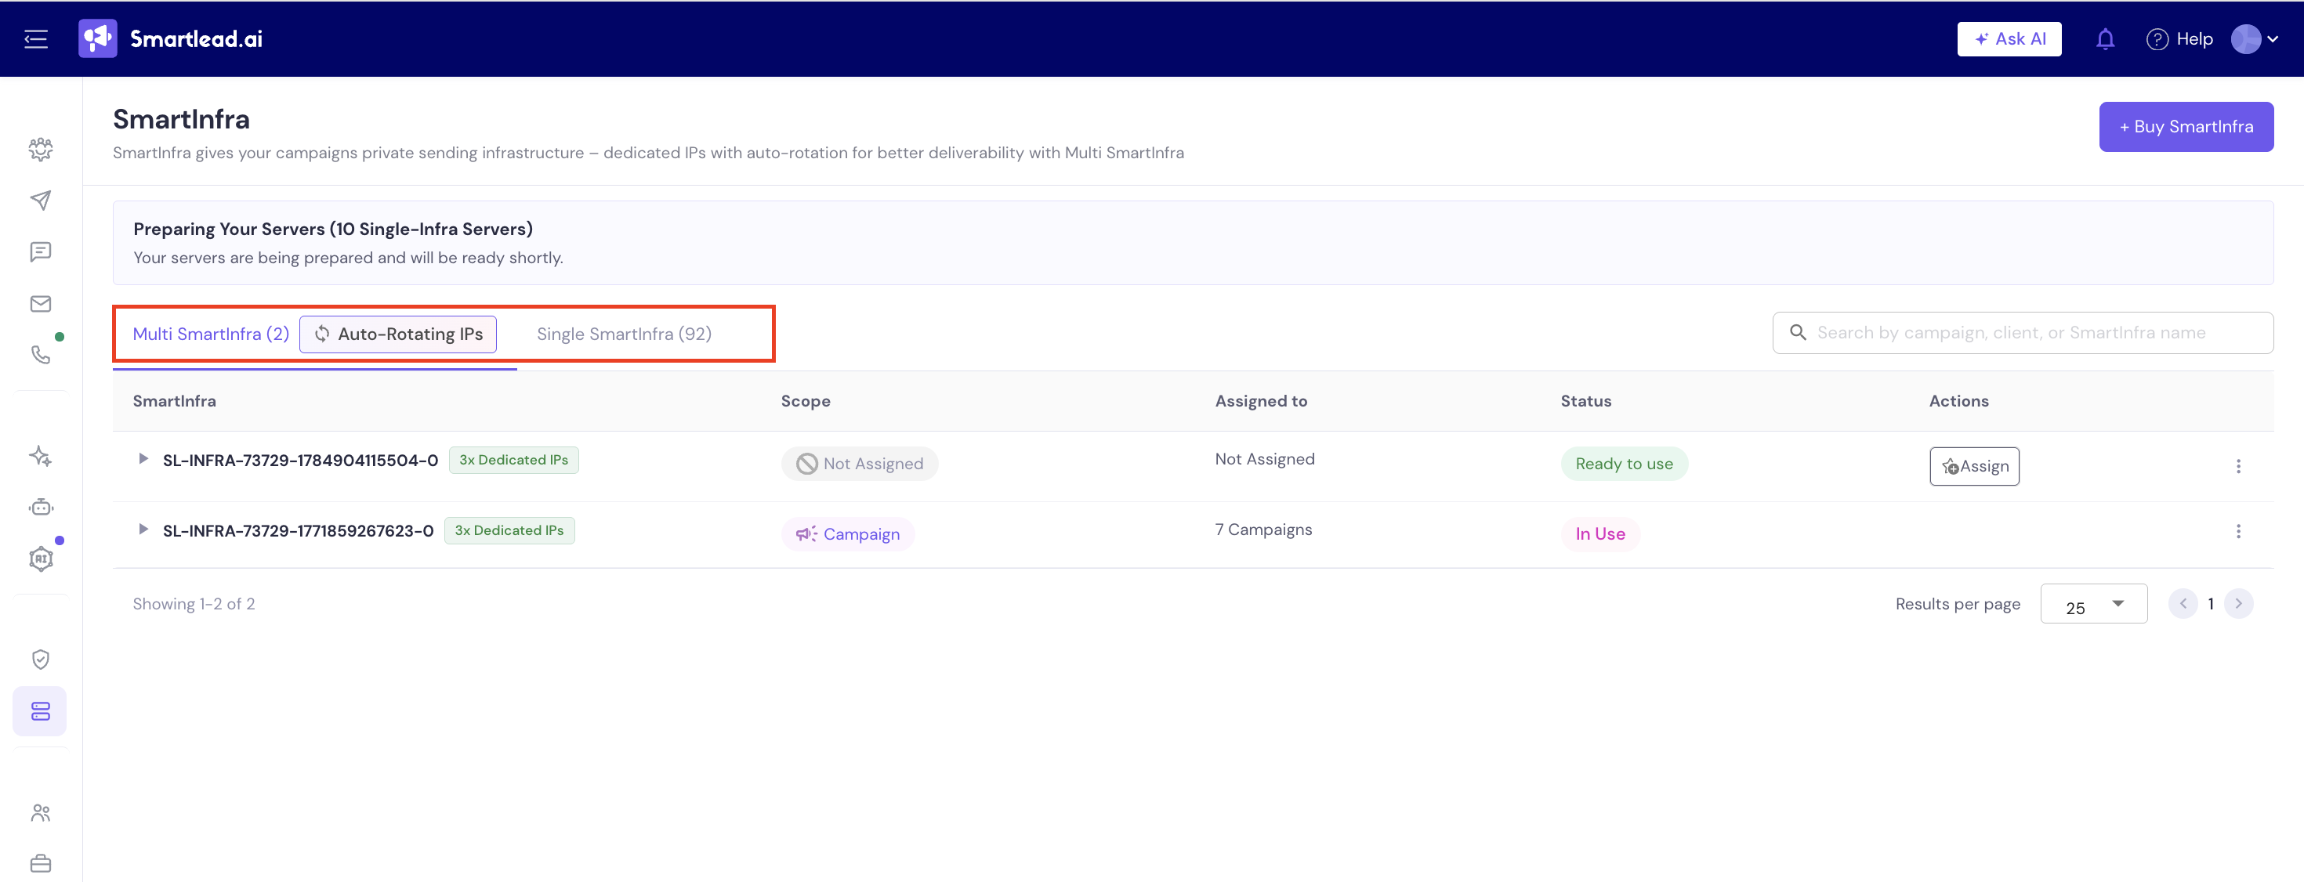The width and height of the screenshot is (2304, 882).
Task: Click Not Assigned in the Assigned to column
Action: pos(1265,459)
